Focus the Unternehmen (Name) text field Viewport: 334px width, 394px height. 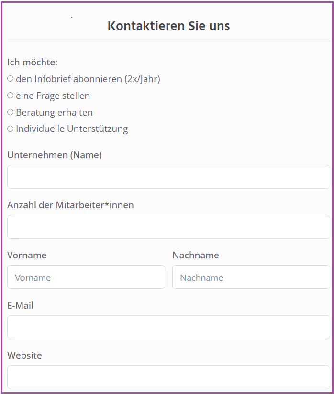point(168,177)
